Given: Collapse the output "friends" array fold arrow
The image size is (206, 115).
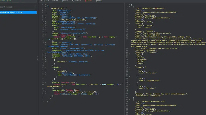Looking at the screenshot, I should pyautogui.click(x=130, y=67).
